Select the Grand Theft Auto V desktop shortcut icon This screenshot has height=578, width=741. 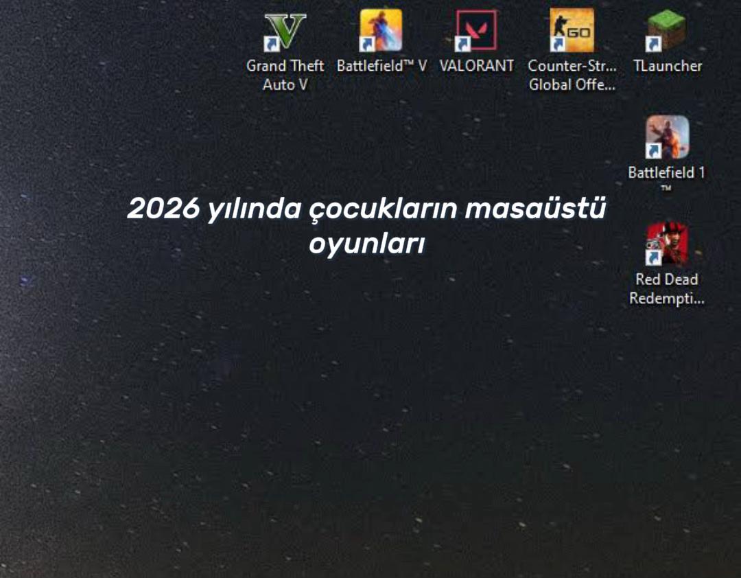click(285, 31)
